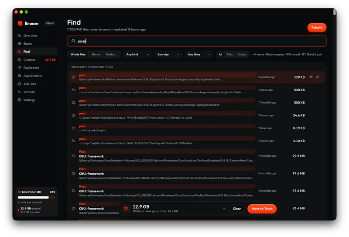Click the Clear queue button
349x237 pixels.
[237, 209]
